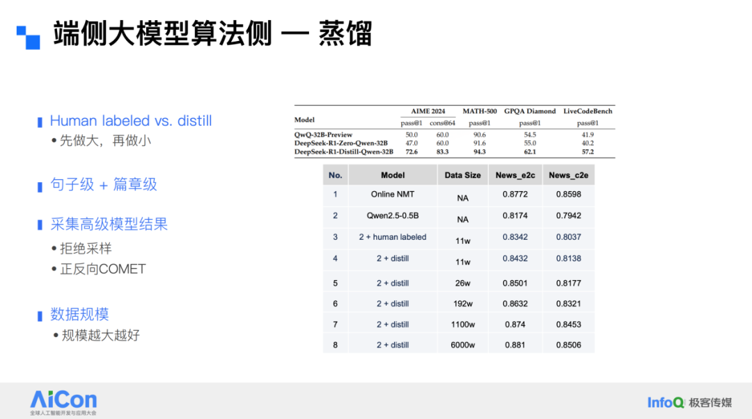Click the 0.881 value in row 8
Viewport: 752px width, 419px height.
tap(515, 345)
